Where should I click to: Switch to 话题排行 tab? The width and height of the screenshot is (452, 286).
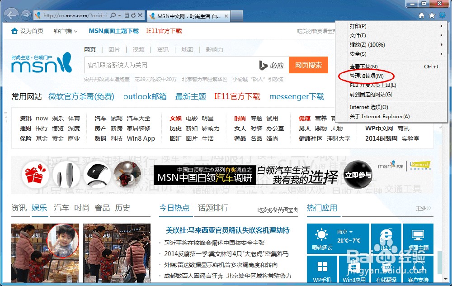click(213, 208)
